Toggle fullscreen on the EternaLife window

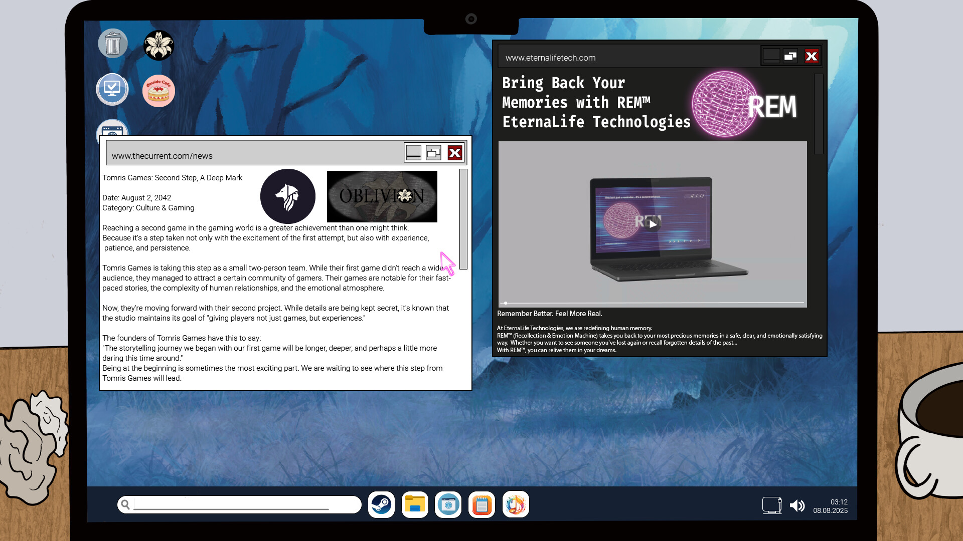pyautogui.click(x=790, y=56)
